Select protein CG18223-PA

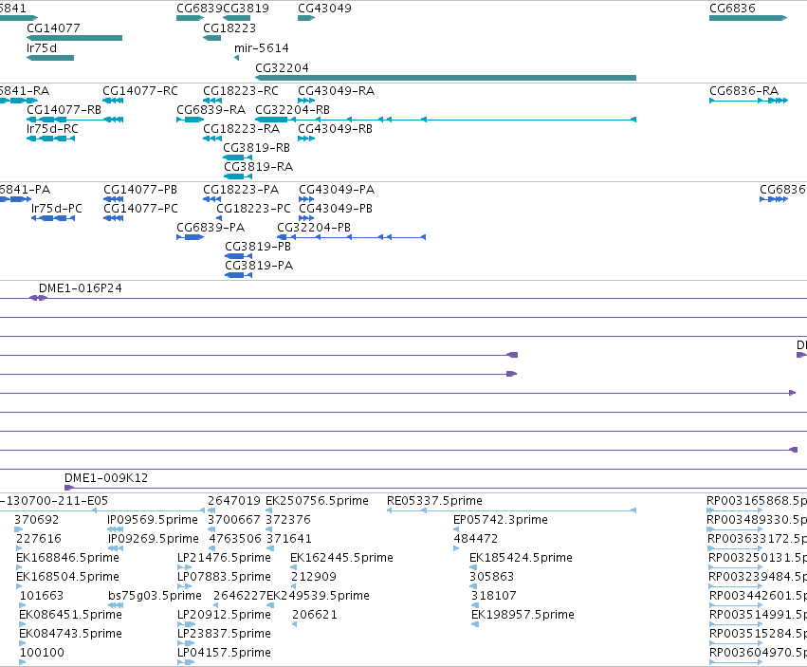241,190
